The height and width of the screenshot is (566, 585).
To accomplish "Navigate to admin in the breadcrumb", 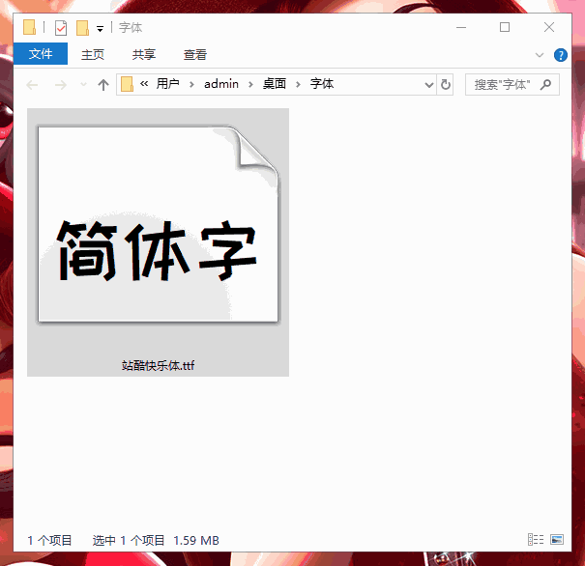I will (x=220, y=85).
